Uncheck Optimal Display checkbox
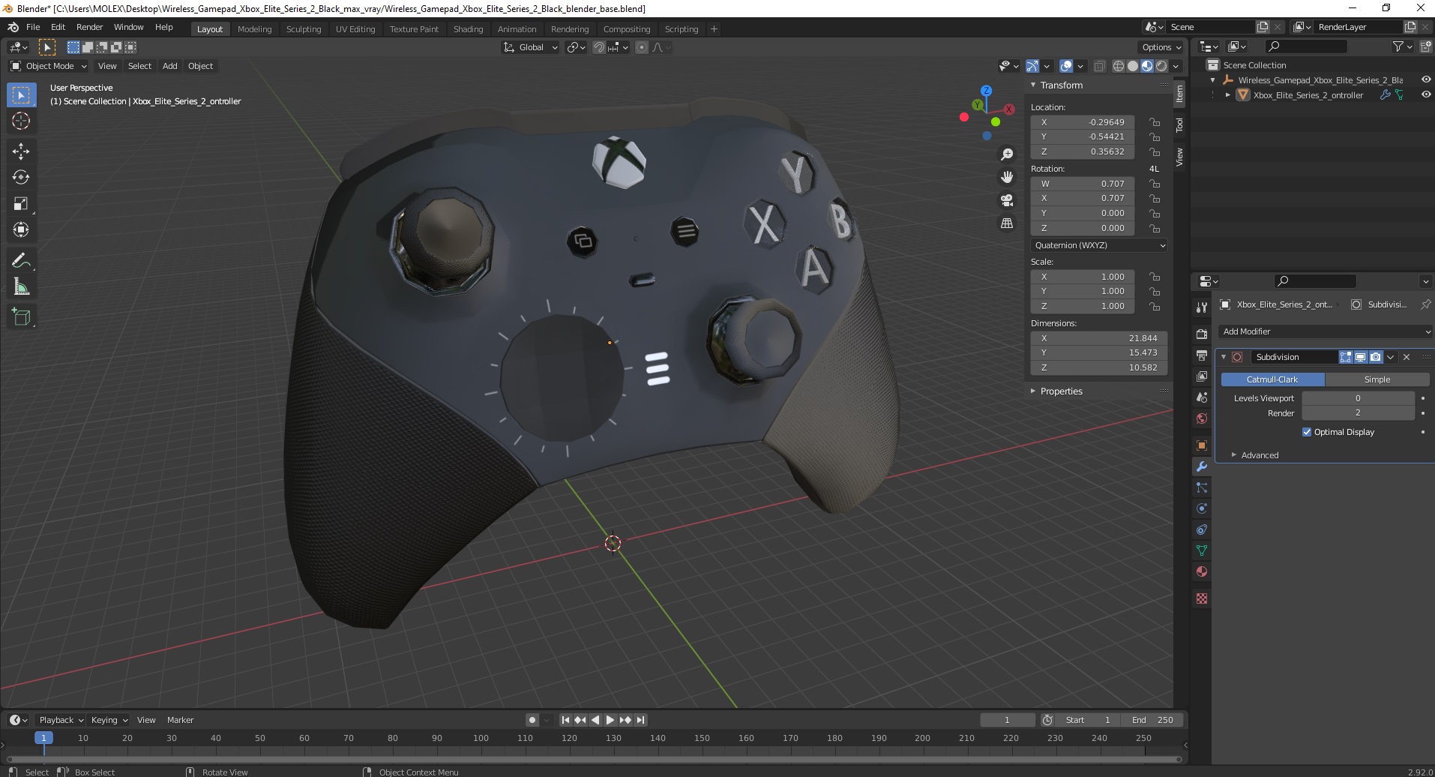Image resolution: width=1435 pixels, height=777 pixels. 1307,432
